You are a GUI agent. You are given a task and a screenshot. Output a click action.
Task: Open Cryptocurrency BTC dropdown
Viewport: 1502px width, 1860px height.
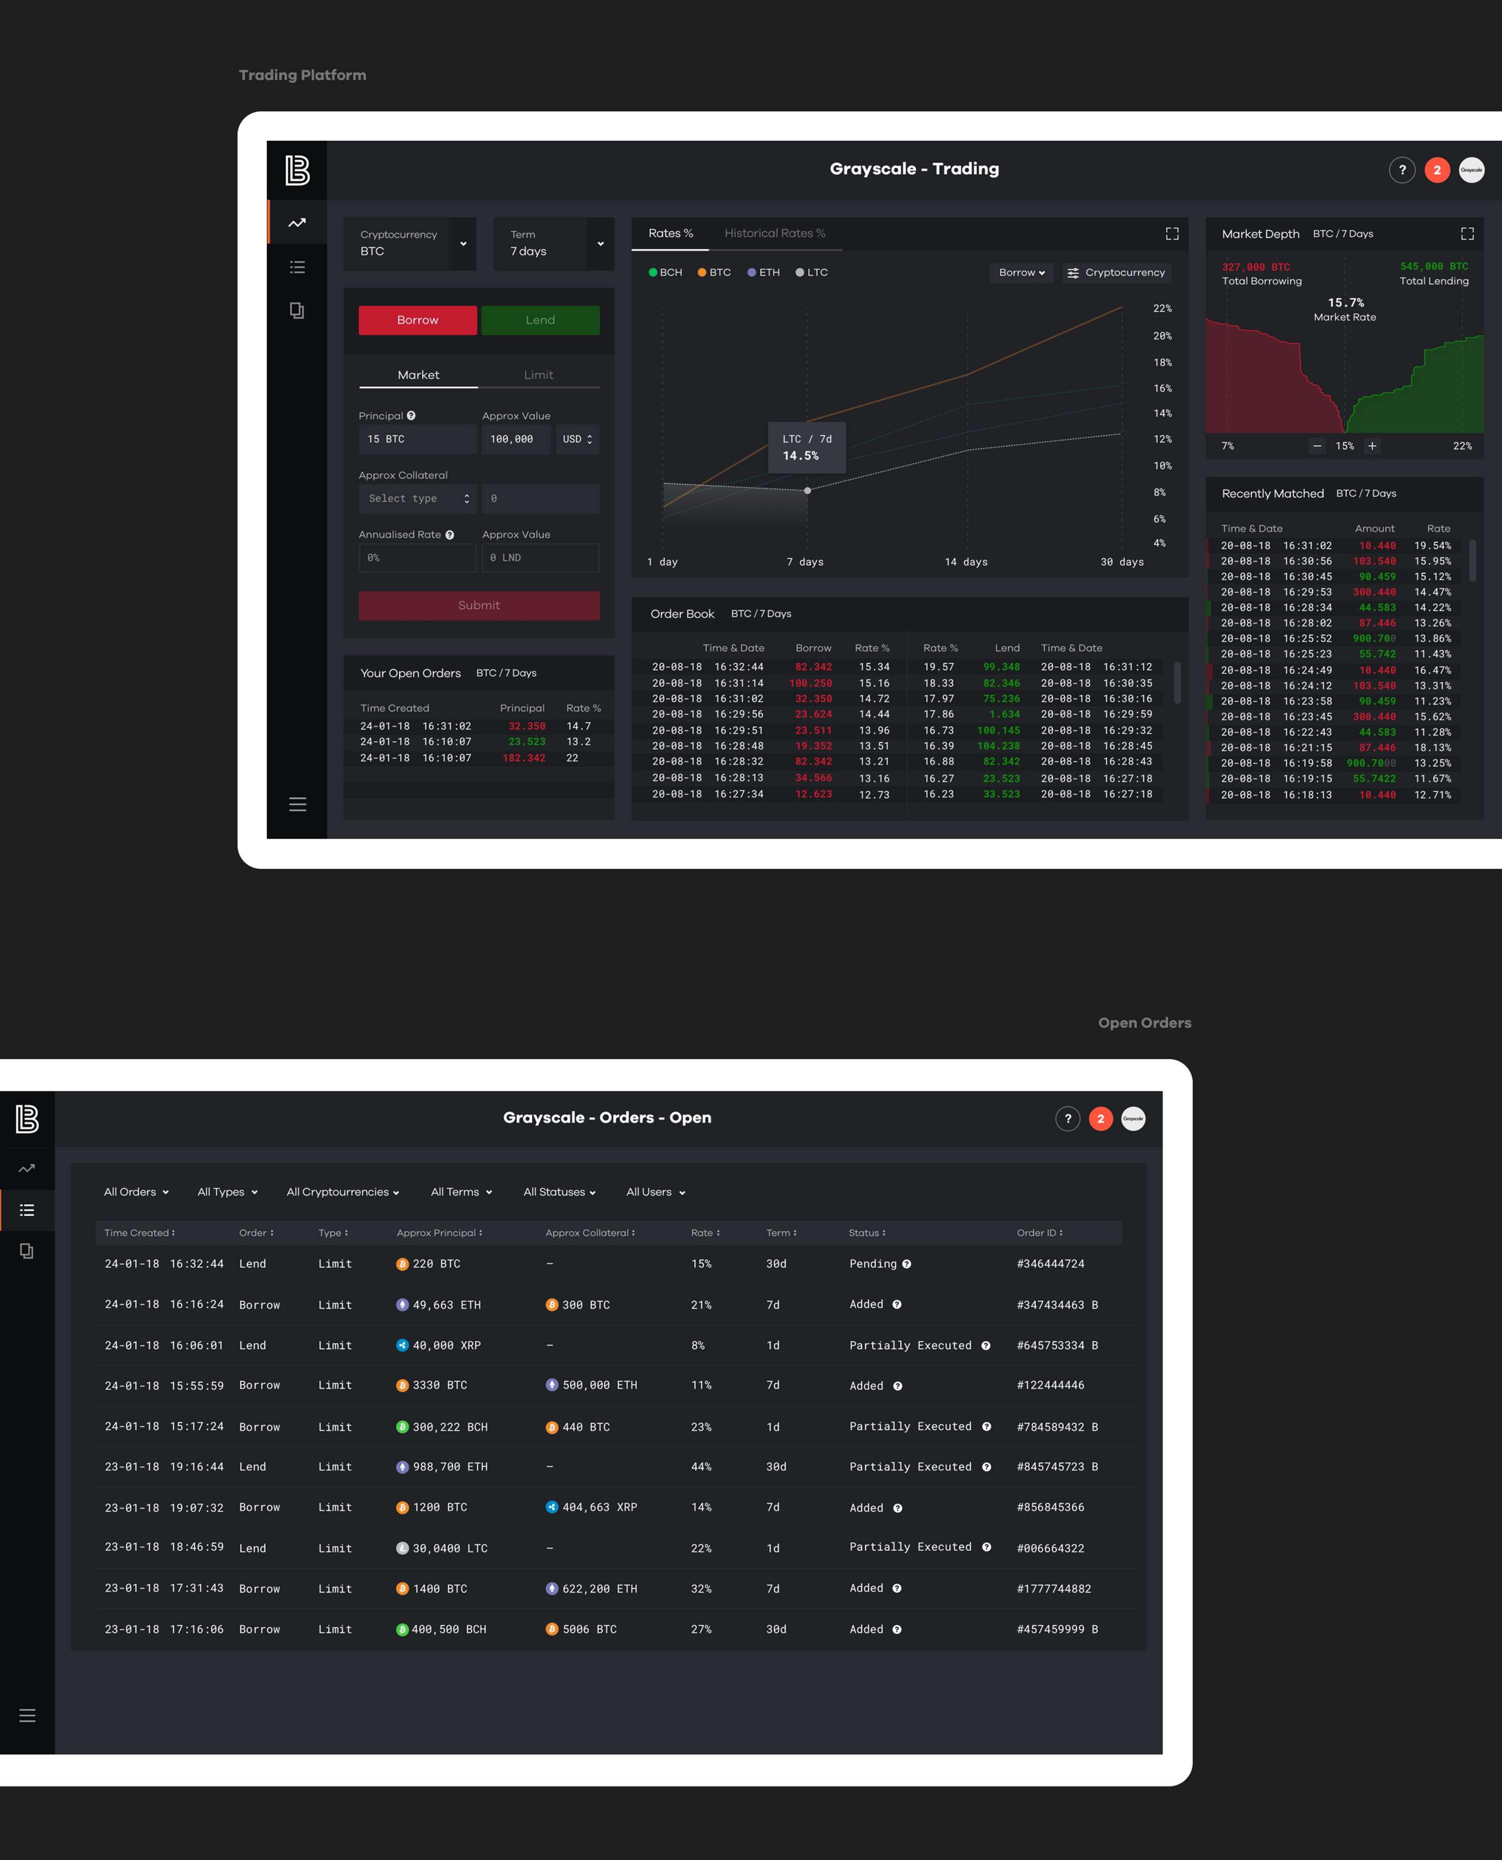tap(410, 243)
